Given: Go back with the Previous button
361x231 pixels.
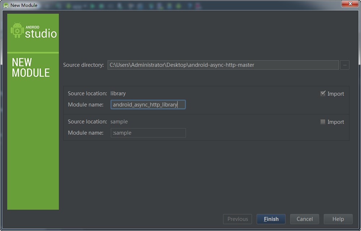Looking at the screenshot, I should click(x=238, y=219).
